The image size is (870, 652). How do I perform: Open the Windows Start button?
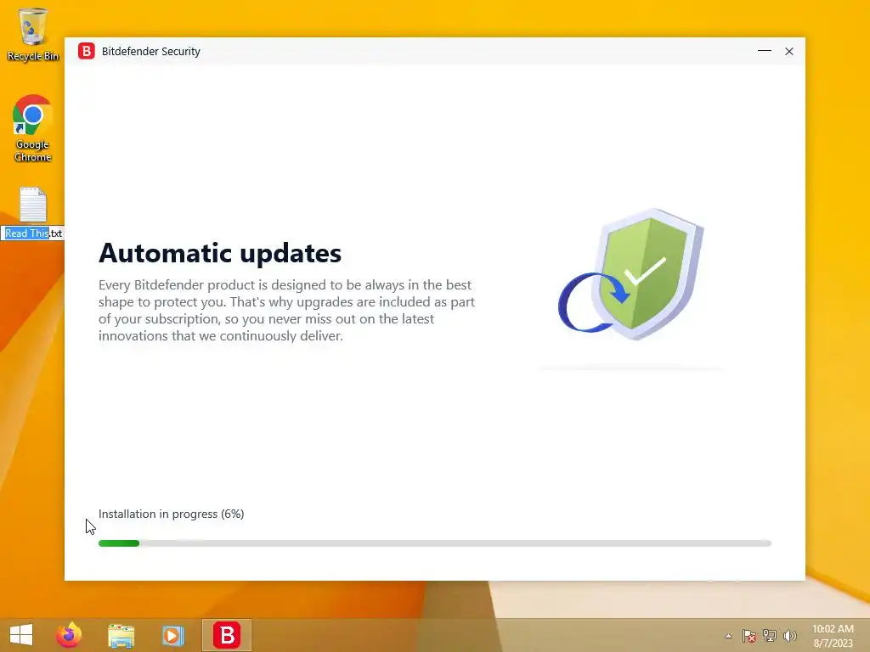[21, 635]
